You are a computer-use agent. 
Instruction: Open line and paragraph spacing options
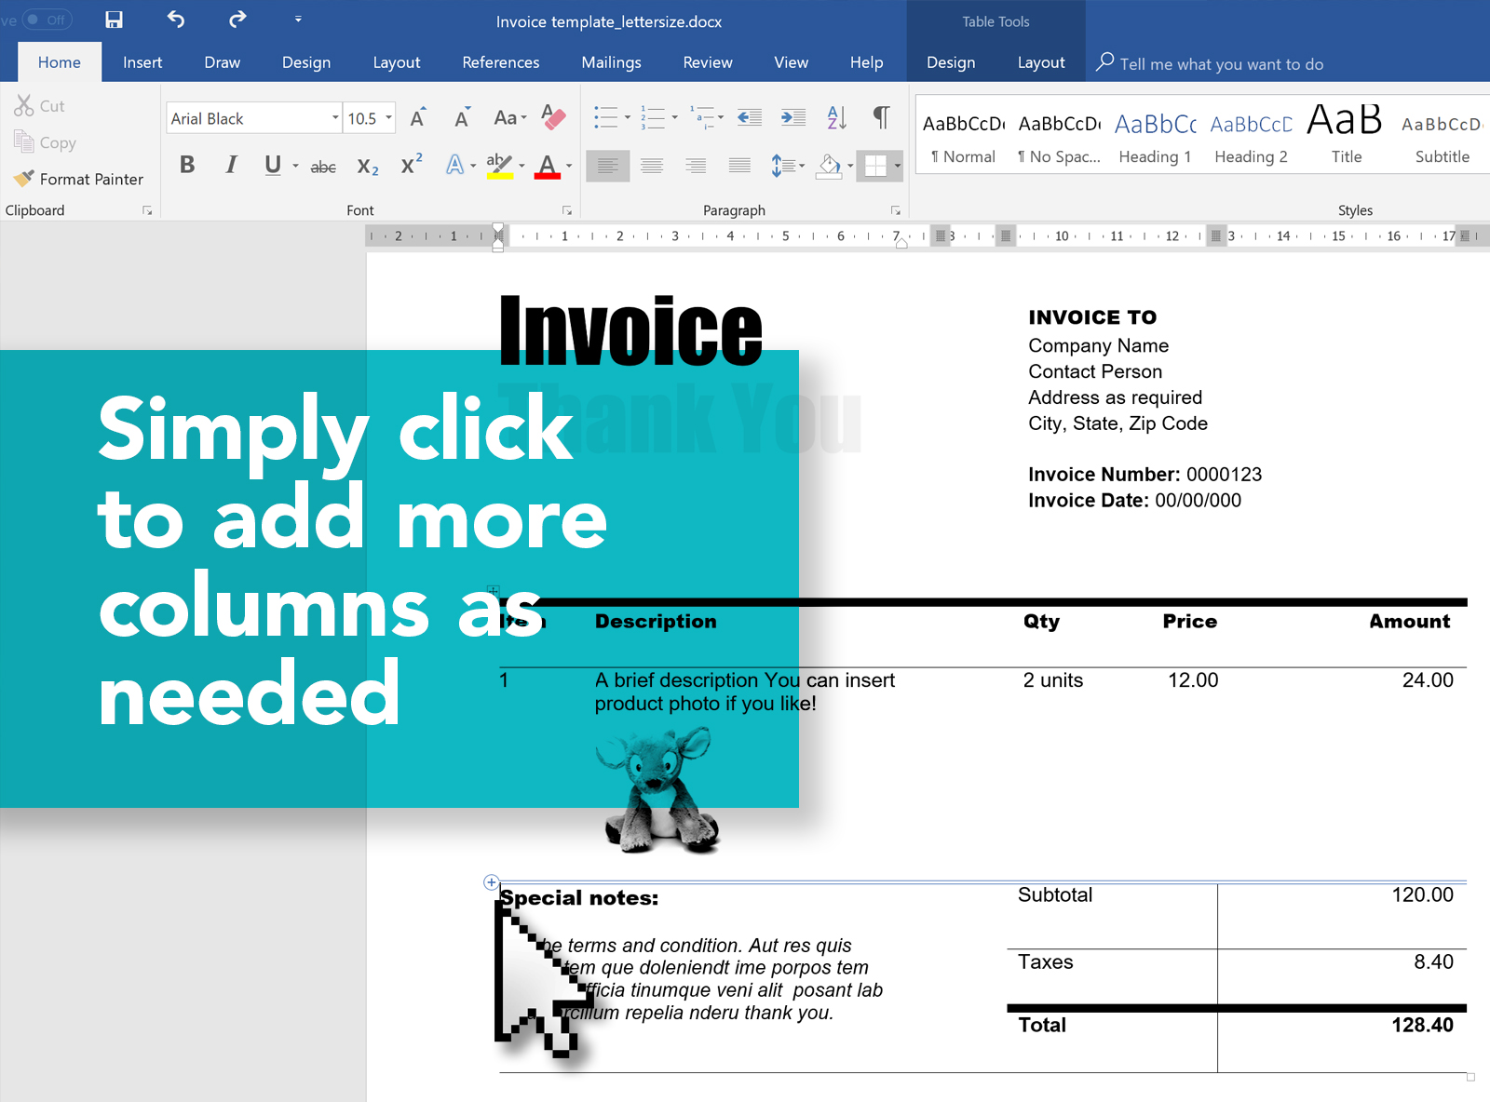pyautogui.click(x=787, y=166)
